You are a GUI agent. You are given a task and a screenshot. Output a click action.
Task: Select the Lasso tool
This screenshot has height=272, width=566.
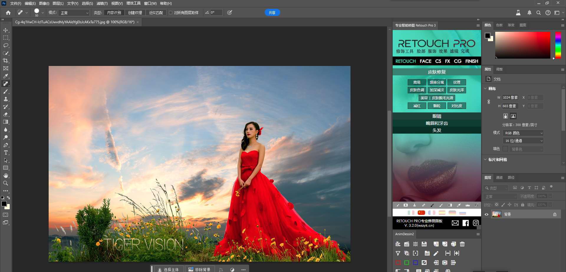click(6, 45)
